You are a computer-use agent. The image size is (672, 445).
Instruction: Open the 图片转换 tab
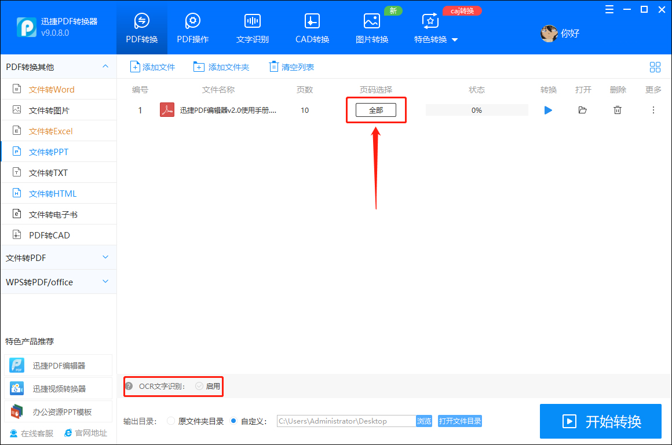click(371, 28)
